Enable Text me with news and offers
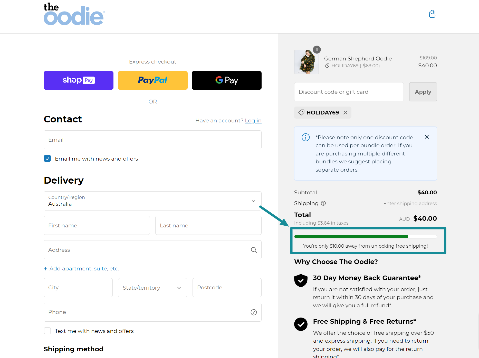479x358 pixels. click(x=47, y=331)
